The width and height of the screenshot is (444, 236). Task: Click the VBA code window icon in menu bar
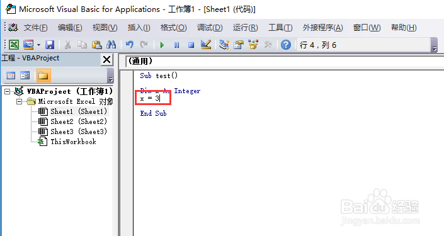[x=13, y=28]
